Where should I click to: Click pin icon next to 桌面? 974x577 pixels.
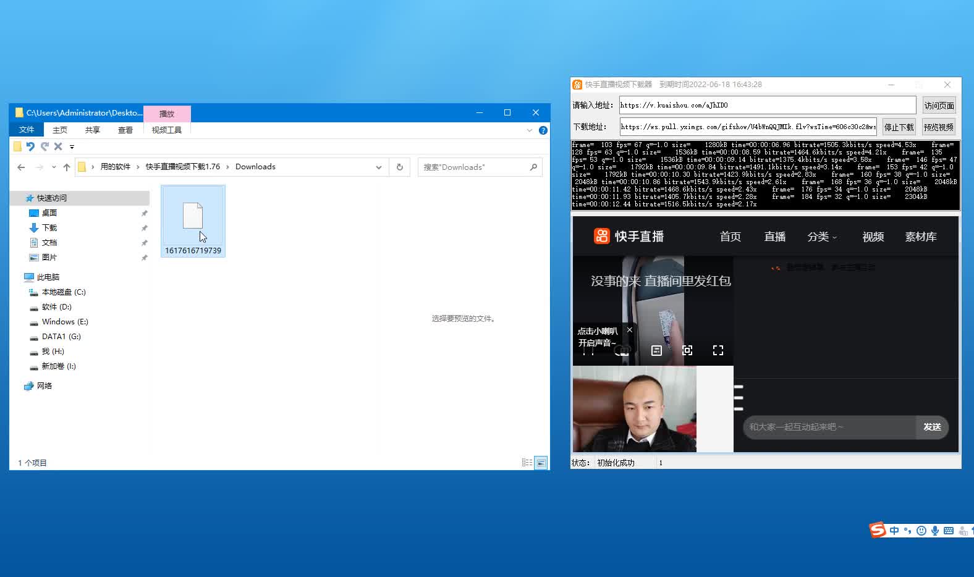[145, 213]
